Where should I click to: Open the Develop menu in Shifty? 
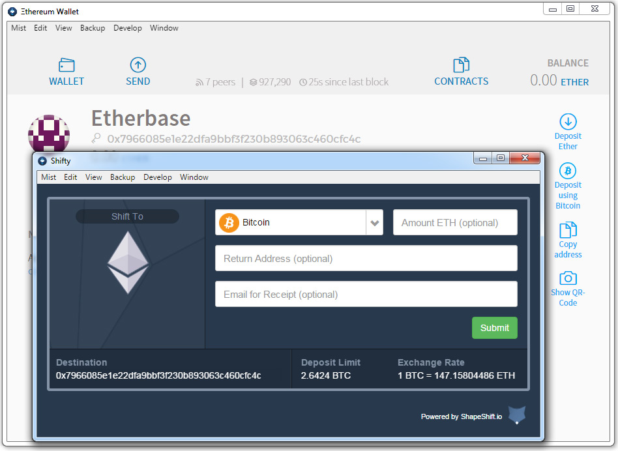[157, 177]
